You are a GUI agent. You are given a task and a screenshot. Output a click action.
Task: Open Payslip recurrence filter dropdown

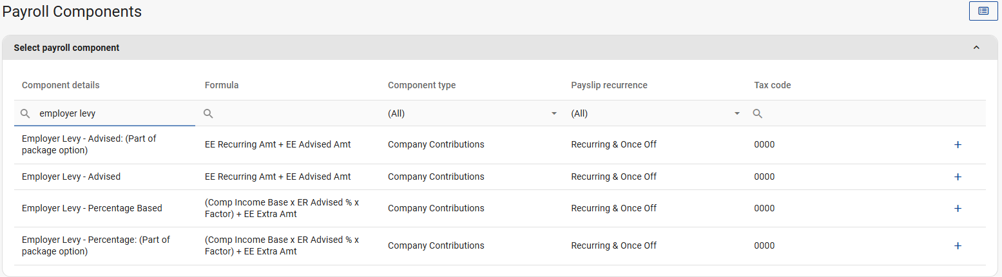coord(737,114)
